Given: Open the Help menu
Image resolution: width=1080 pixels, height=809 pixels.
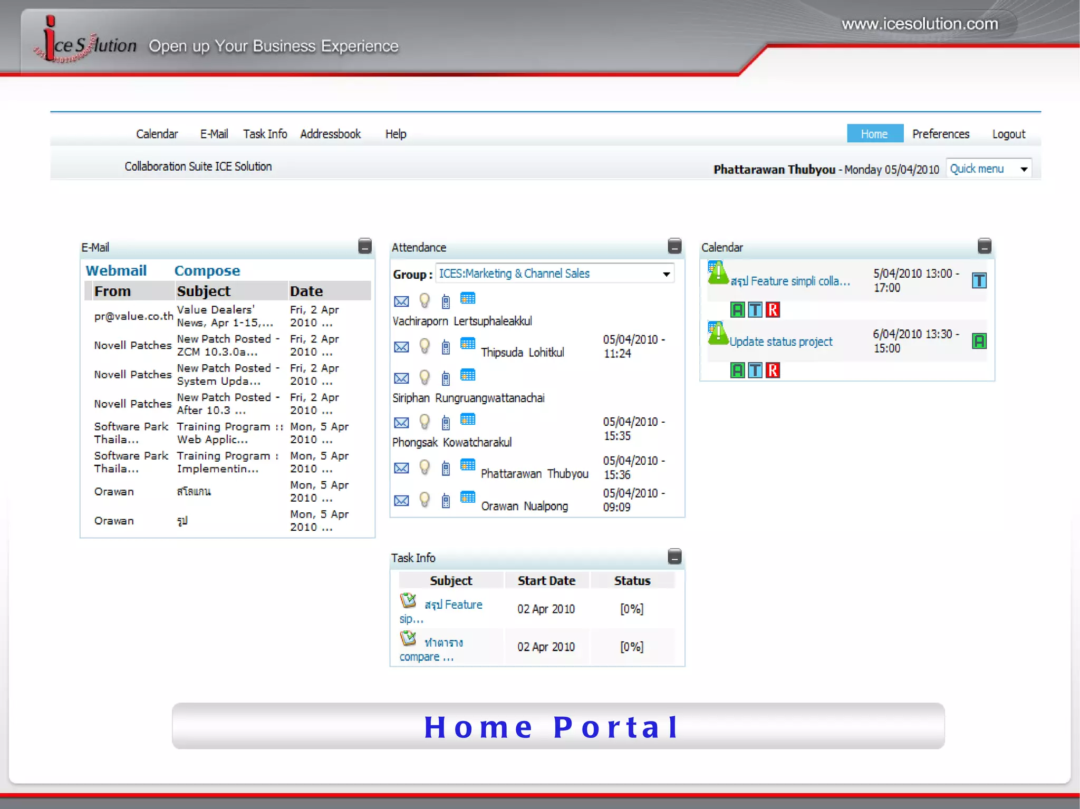Looking at the screenshot, I should 396,134.
